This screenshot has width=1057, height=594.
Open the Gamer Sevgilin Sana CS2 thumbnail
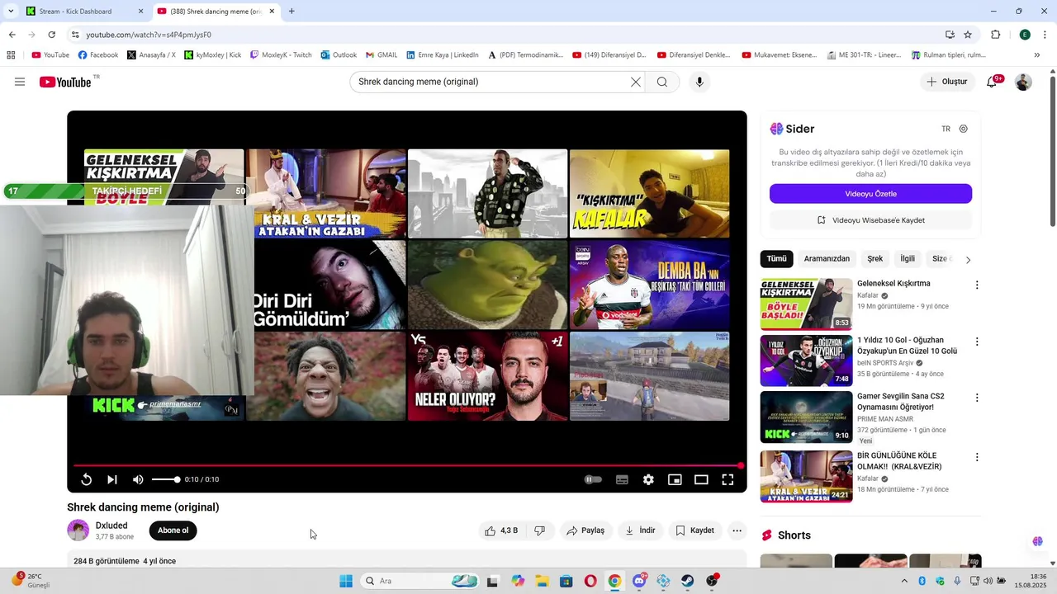806,417
